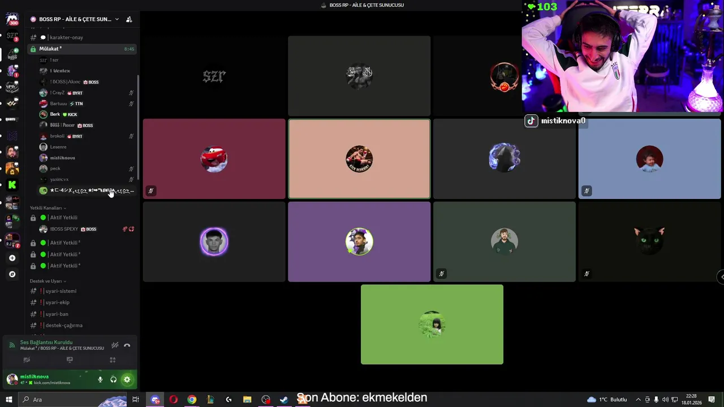The image size is (724, 407).
Task: Open user settings gear icon
Action: (127, 379)
